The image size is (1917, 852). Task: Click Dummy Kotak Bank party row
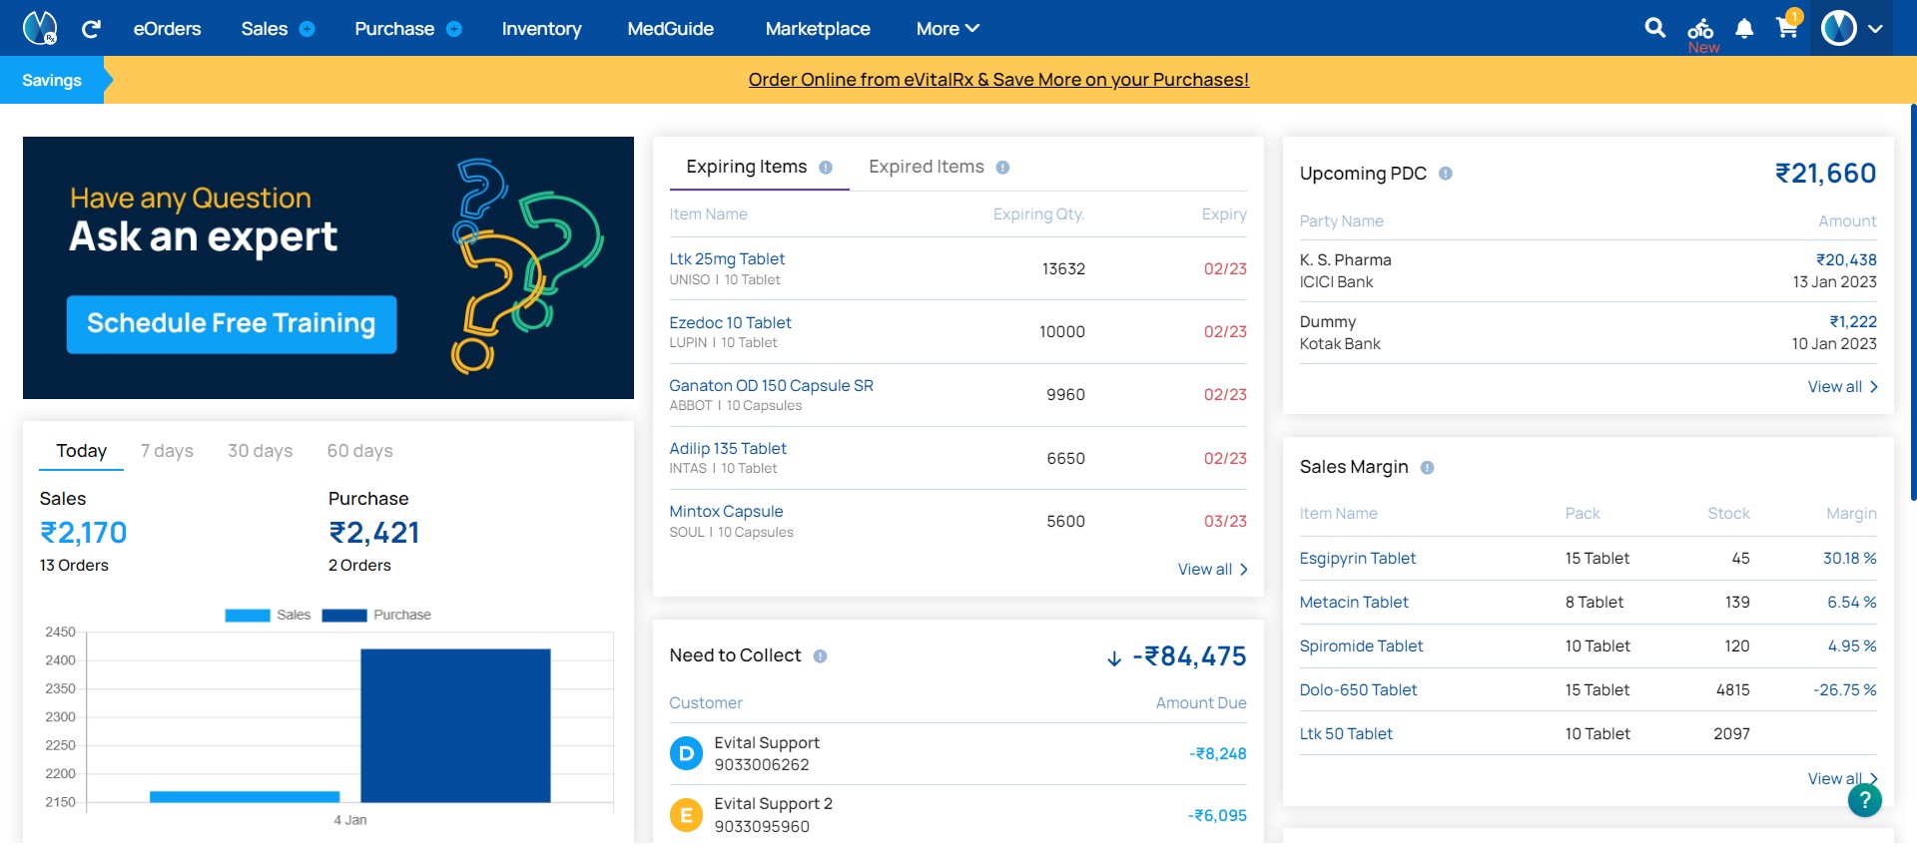(1588, 332)
